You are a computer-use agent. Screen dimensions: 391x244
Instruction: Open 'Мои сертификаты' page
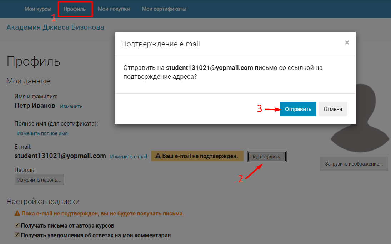pos(164,9)
